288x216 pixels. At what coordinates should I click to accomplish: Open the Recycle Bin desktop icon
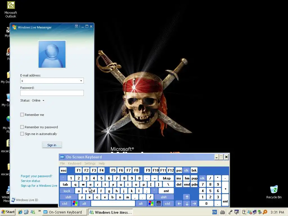[274, 192]
